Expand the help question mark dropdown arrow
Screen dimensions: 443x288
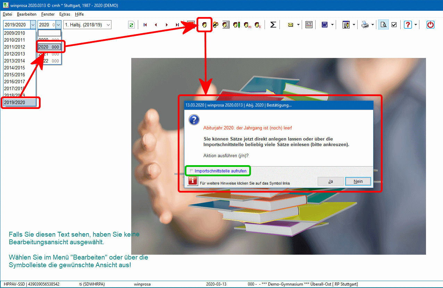click(x=416, y=25)
